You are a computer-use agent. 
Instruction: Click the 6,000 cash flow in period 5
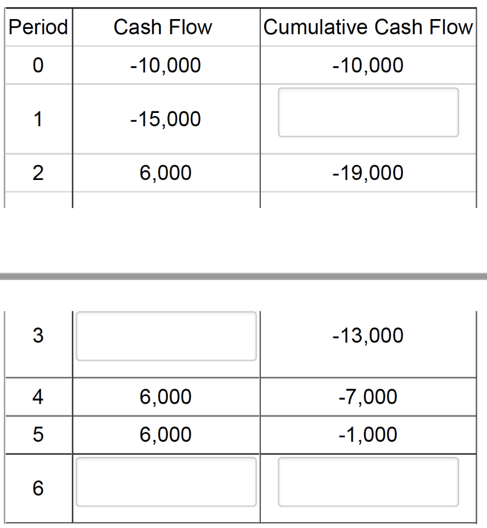[x=165, y=434]
